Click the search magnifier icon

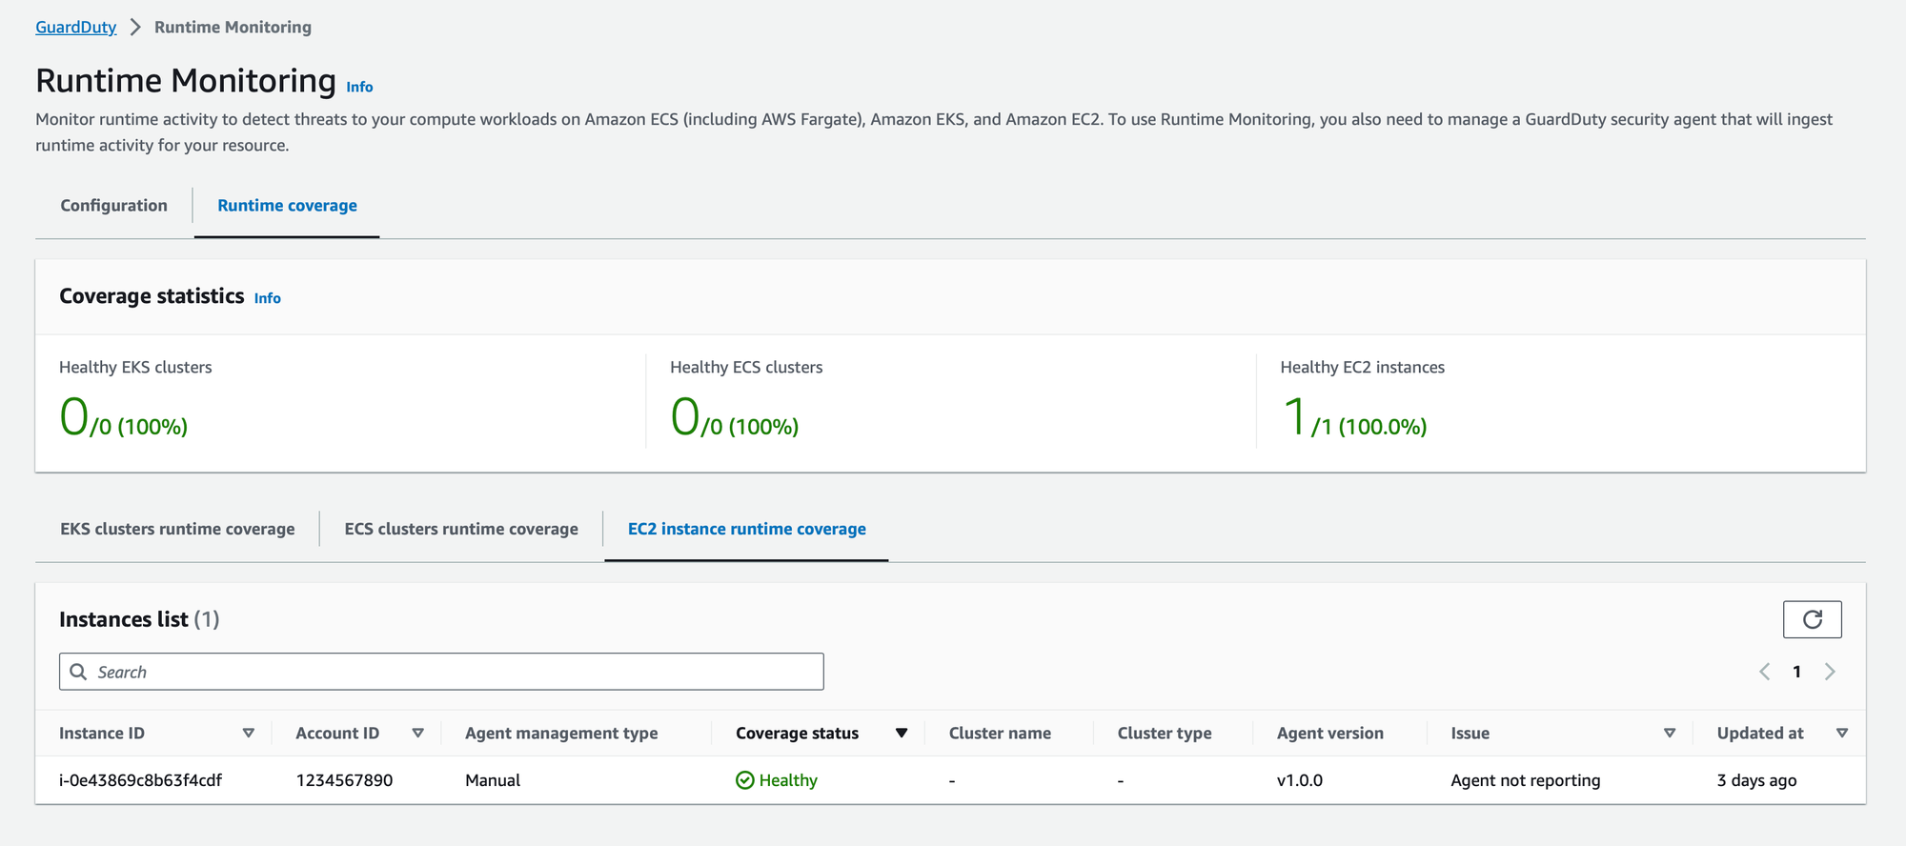tap(78, 672)
